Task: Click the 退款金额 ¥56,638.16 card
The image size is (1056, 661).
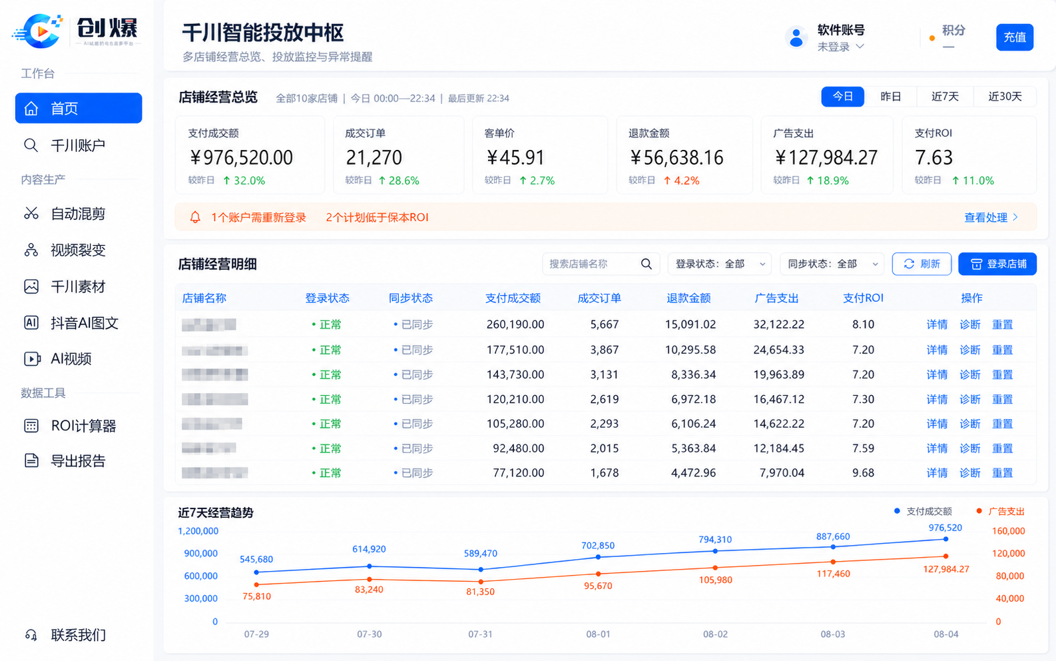Action: pos(684,155)
